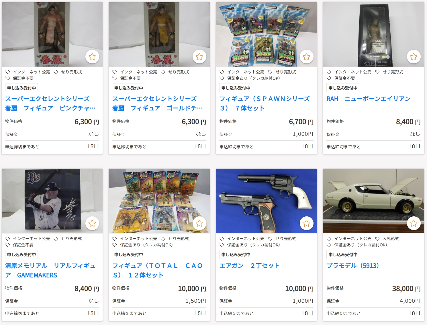The image size is (427, 325).
Task: Star the plastic model 5913 listing
Action: [414, 223]
